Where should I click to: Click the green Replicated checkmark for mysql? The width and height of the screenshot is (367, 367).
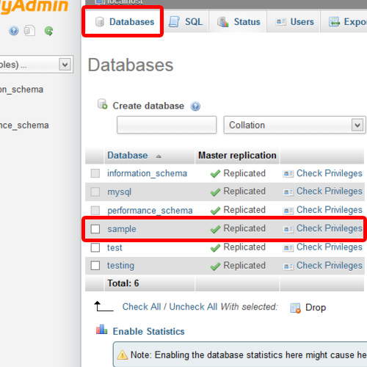[215, 192]
